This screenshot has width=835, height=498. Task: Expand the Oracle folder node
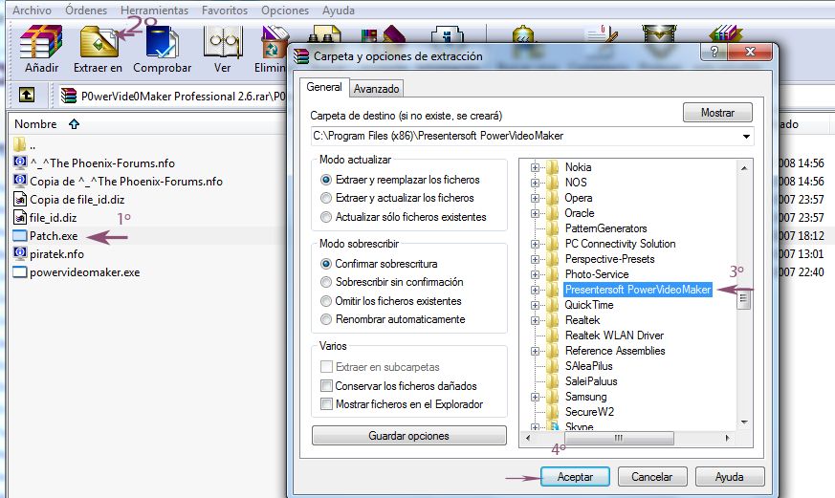coord(535,213)
